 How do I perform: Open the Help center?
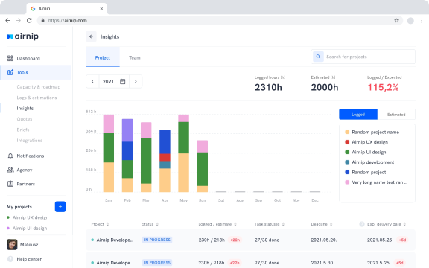(x=29, y=259)
